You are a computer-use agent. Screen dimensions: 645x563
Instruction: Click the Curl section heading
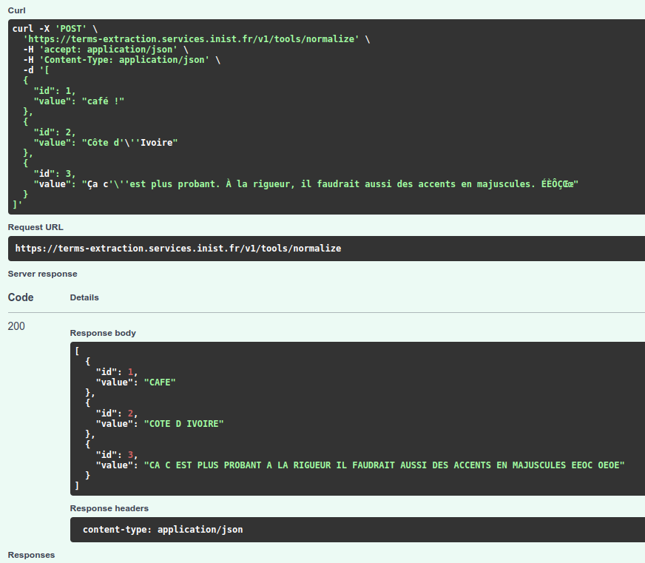[16, 10]
